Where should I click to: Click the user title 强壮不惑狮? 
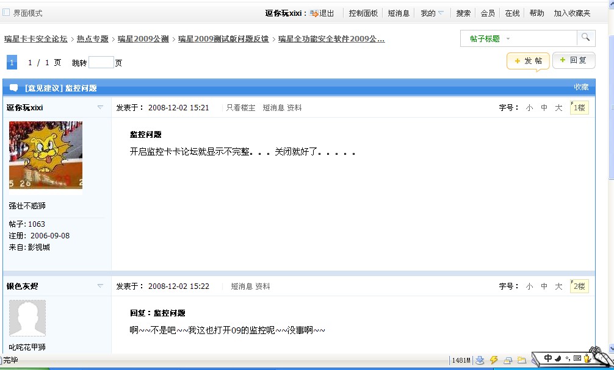27,206
